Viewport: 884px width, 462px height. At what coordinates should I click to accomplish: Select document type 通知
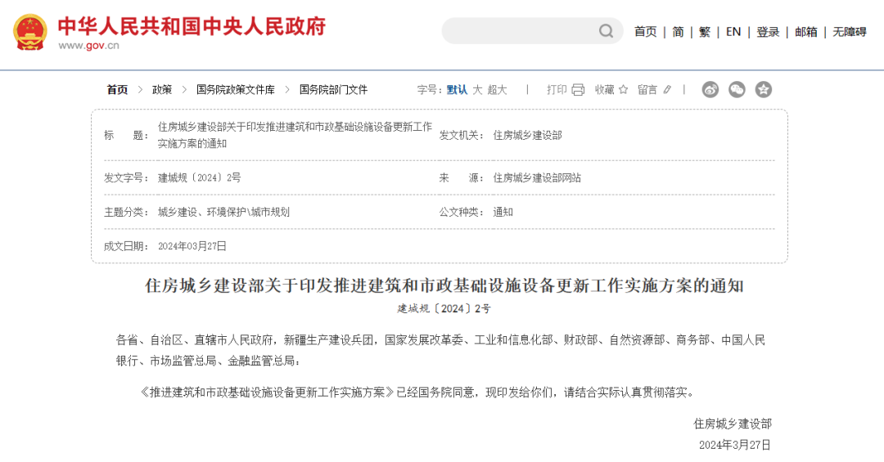pyautogui.click(x=503, y=212)
